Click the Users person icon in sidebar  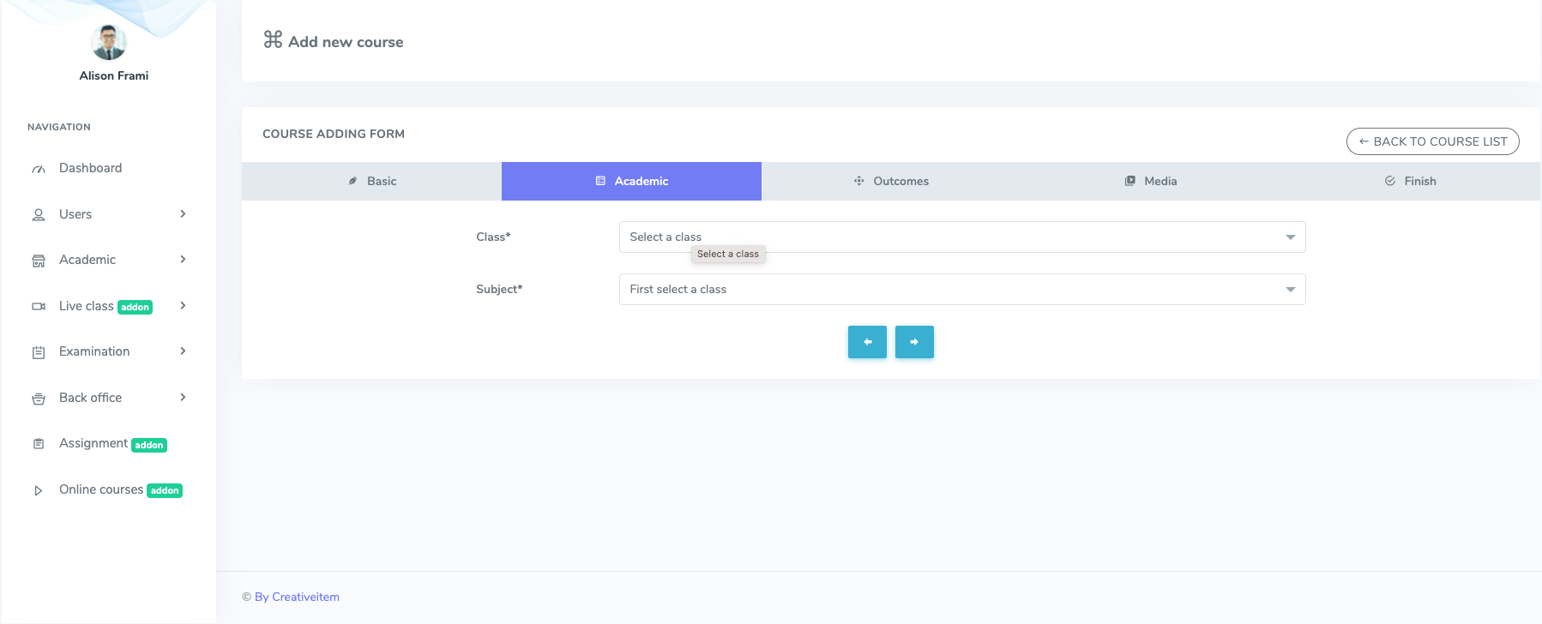(x=39, y=215)
